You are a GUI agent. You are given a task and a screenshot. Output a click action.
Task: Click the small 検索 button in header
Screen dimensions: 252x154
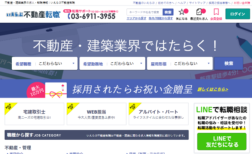tap(168, 12)
